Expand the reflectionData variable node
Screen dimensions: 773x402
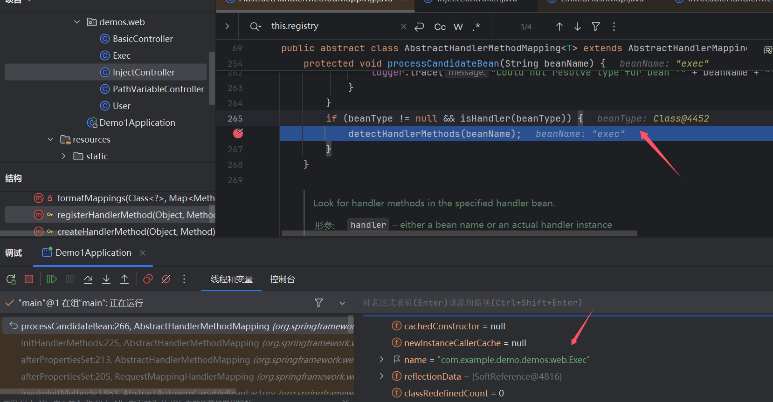[x=381, y=376]
